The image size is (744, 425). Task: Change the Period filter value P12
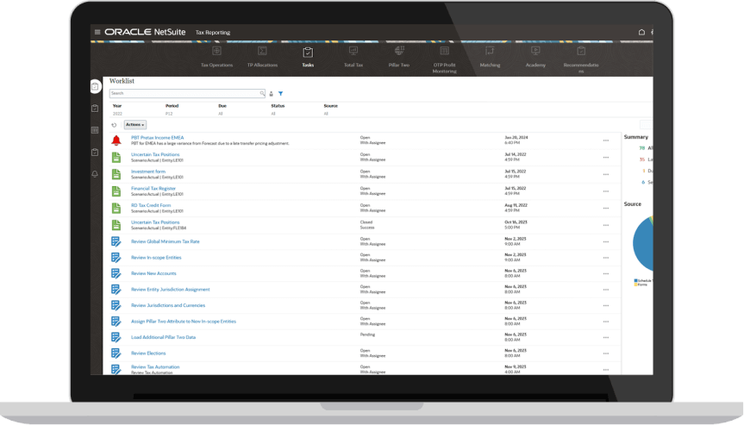pos(169,114)
